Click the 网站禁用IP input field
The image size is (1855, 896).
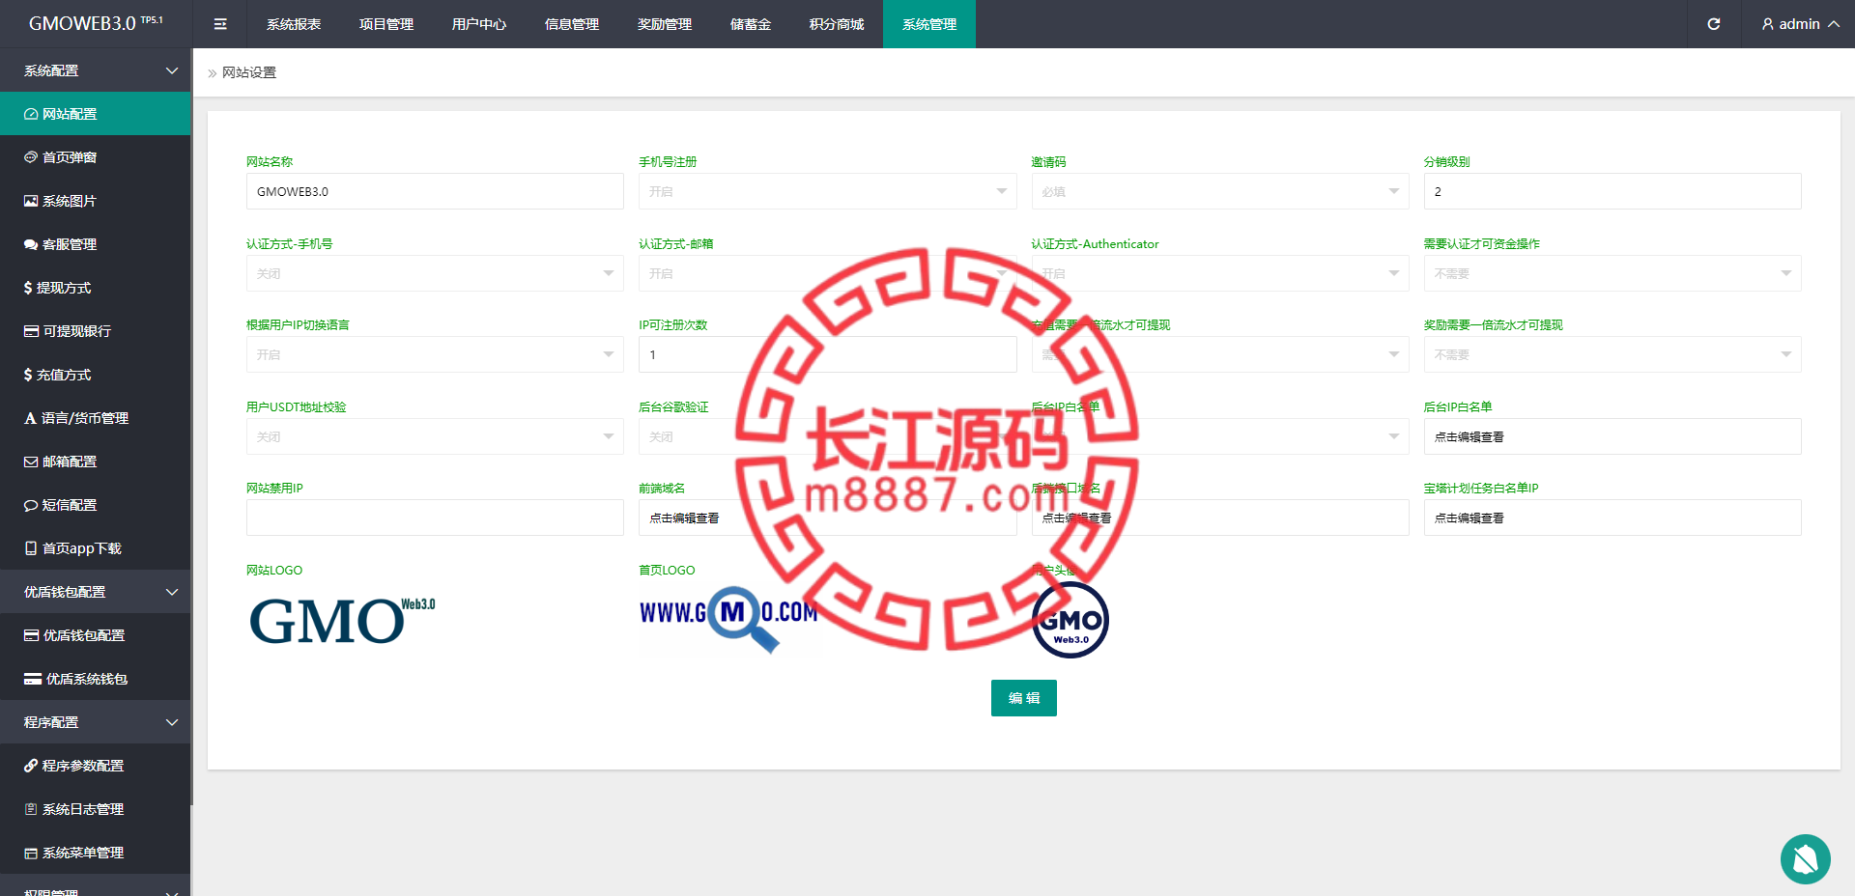(x=435, y=518)
